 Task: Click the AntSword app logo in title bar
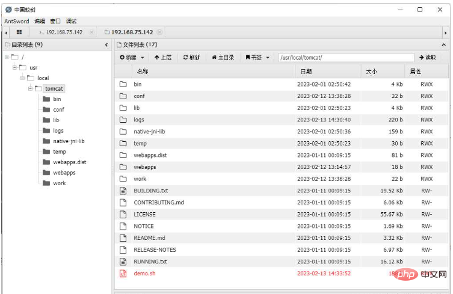tap(8, 10)
